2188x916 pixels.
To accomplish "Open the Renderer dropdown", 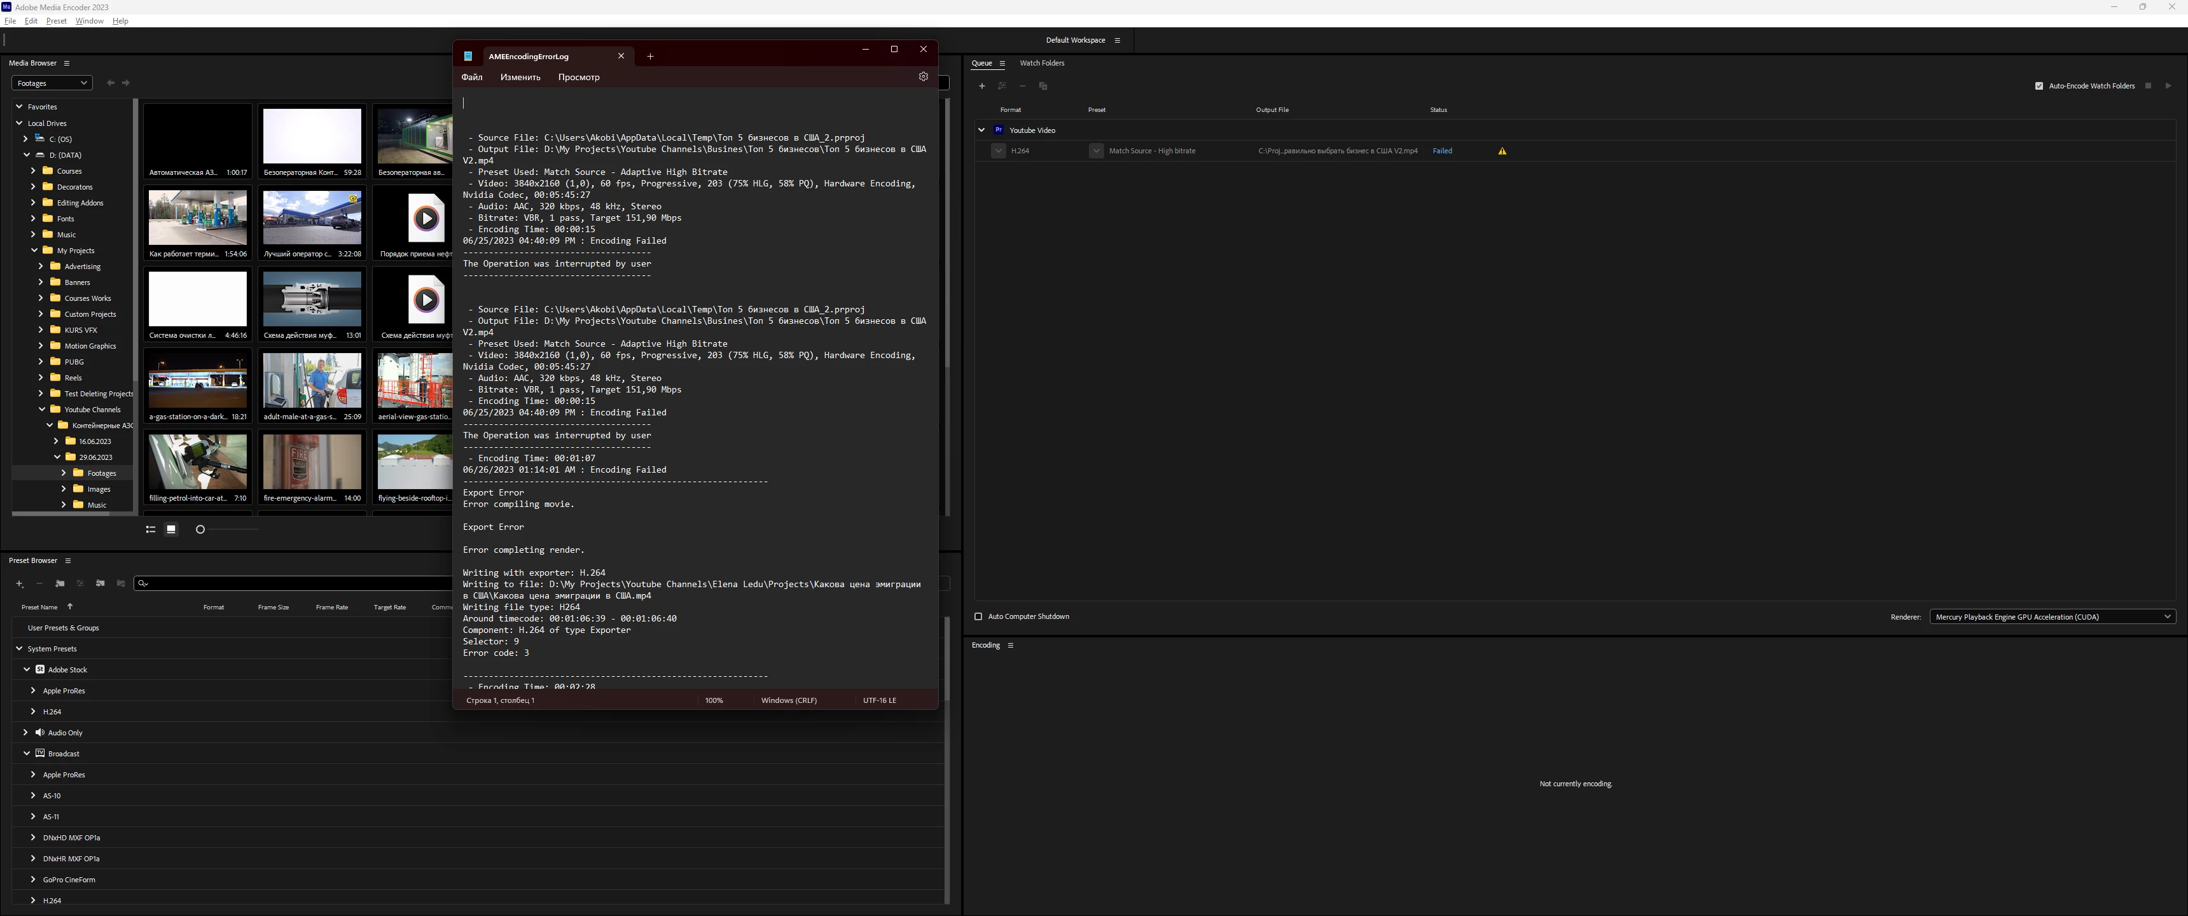I will (2051, 617).
